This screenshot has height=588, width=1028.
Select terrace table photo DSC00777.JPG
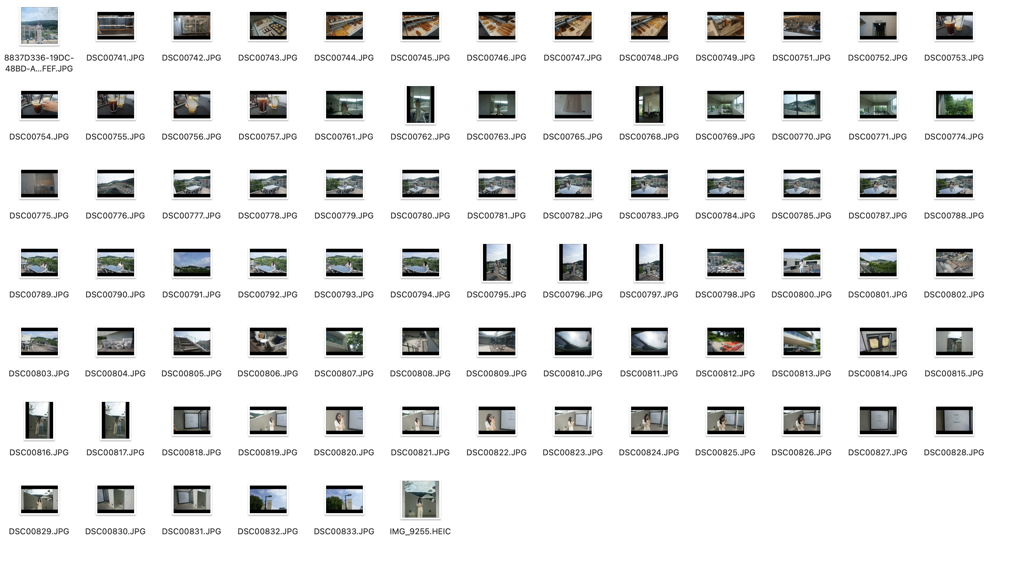coord(191,184)
